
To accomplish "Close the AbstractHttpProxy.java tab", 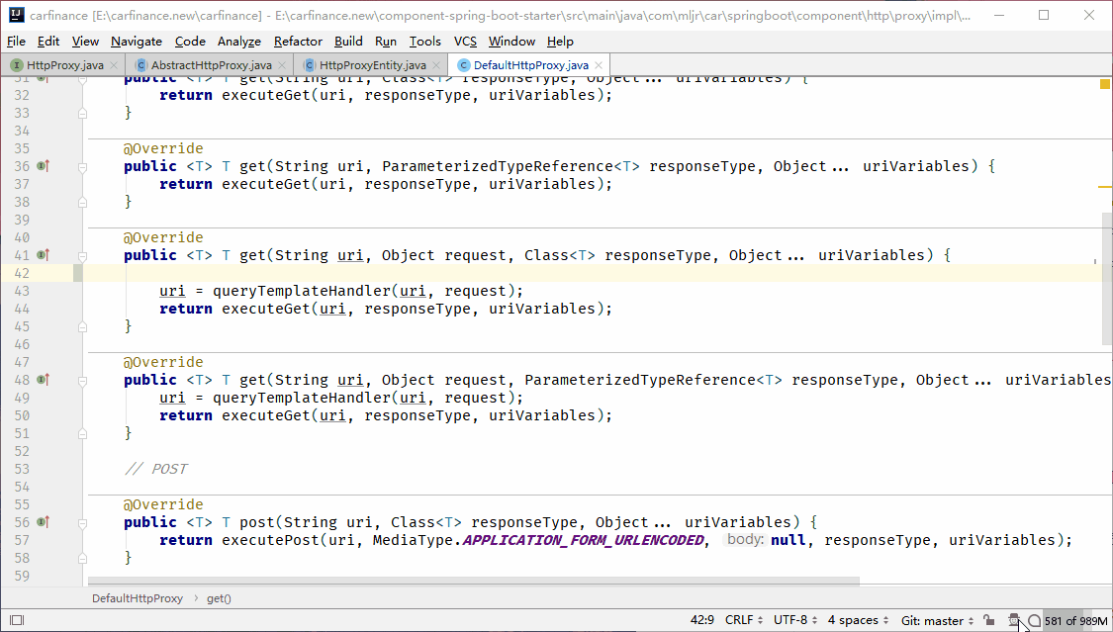I will click(283, 65).
